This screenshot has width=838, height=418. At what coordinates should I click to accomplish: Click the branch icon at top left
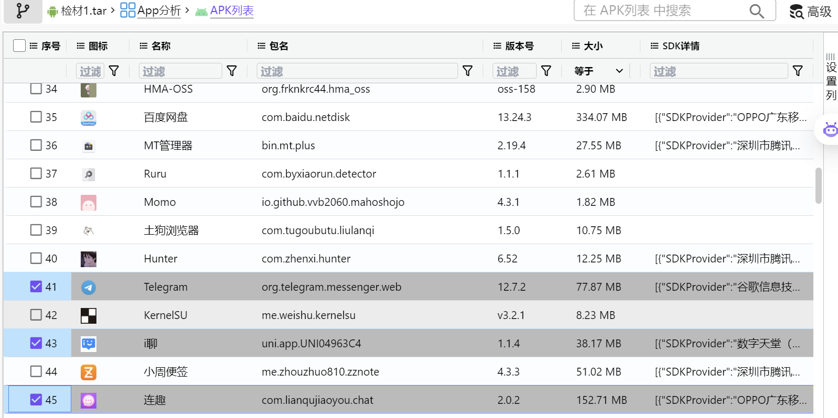click(x=23, y=10)
